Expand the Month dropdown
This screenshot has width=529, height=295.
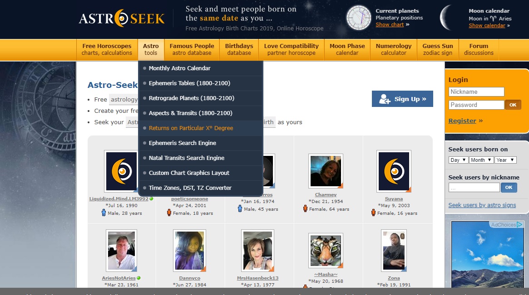pos(481,160)
